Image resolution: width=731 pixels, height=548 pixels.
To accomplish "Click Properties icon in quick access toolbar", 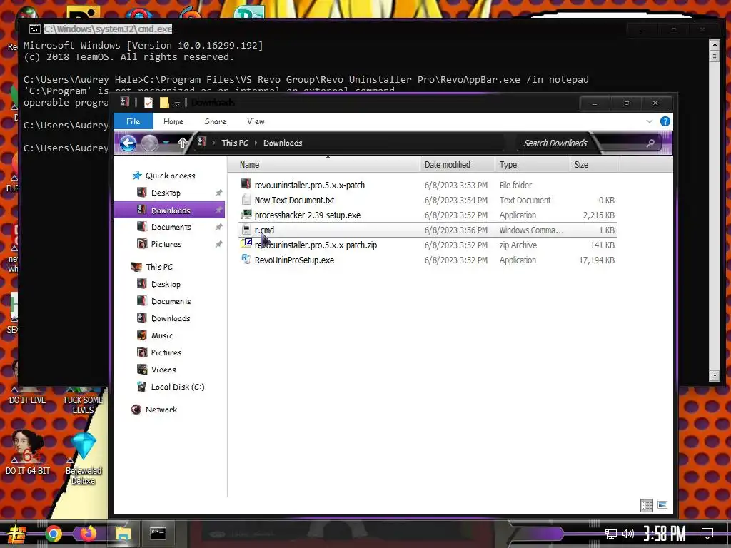I will pyautogui.click(x=148, y=103).
